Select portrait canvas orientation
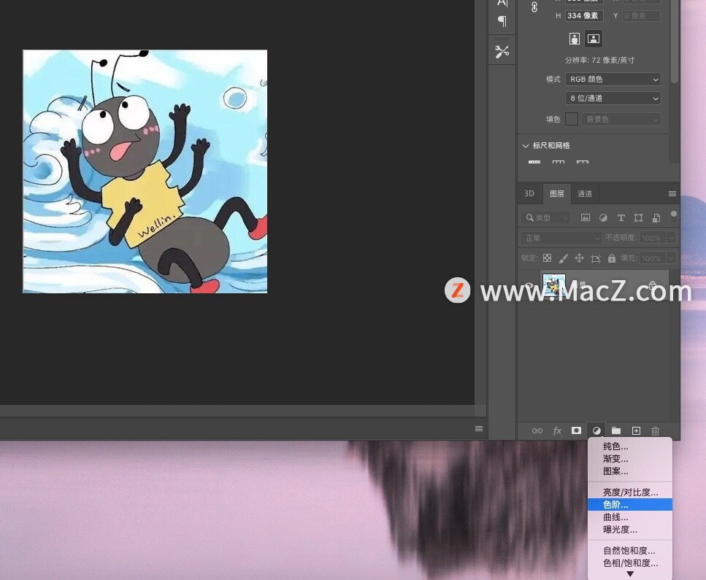 575,39
